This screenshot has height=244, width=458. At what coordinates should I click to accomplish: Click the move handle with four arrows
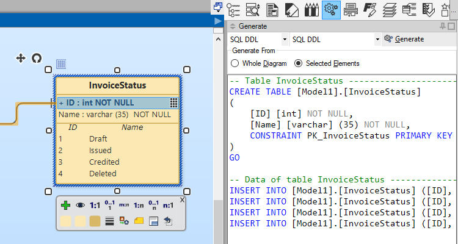click(x=20, y=58)
